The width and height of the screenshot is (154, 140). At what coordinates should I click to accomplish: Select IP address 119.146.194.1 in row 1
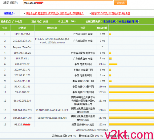point(22,34)
